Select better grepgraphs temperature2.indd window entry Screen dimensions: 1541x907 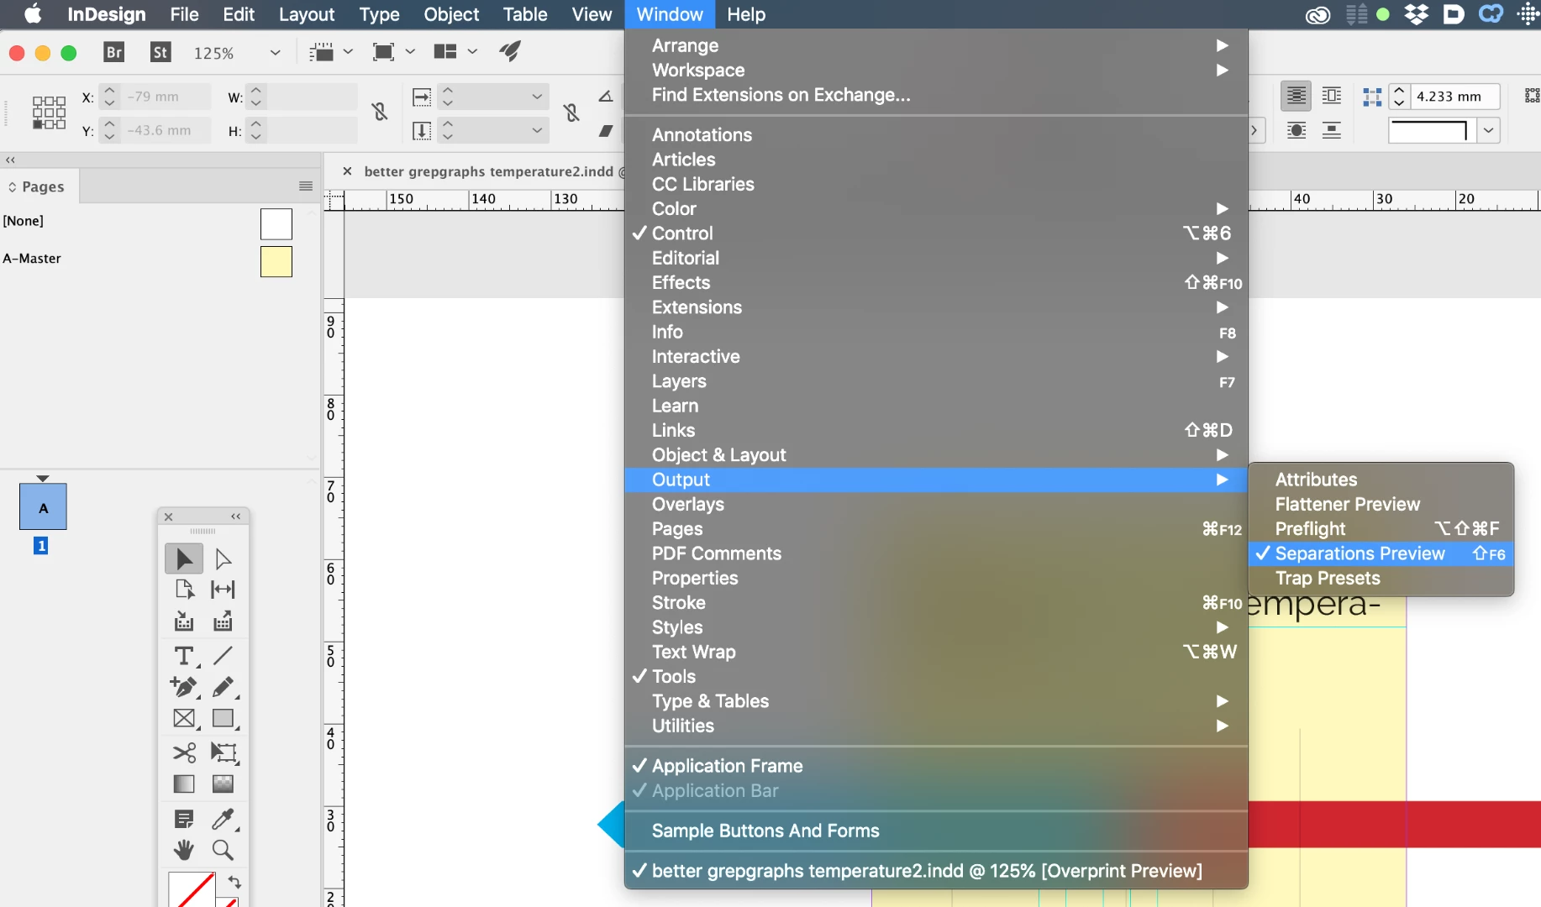coord(936,871)
